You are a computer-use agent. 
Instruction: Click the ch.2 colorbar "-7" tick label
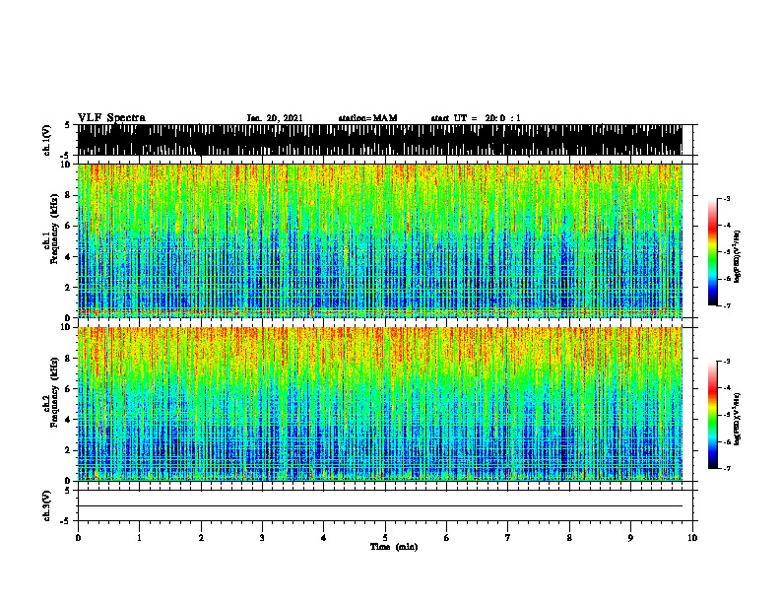point(727,469)
